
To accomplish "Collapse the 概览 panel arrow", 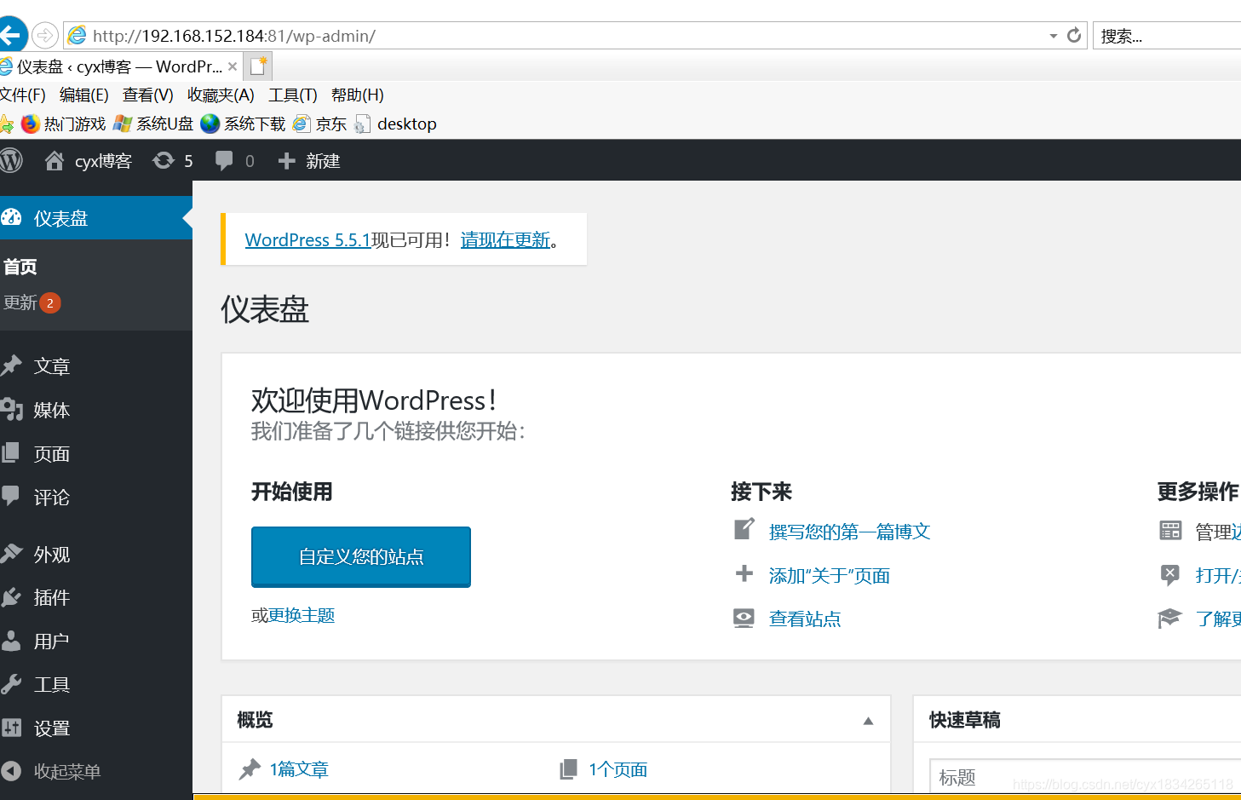I will pos(868,721).
